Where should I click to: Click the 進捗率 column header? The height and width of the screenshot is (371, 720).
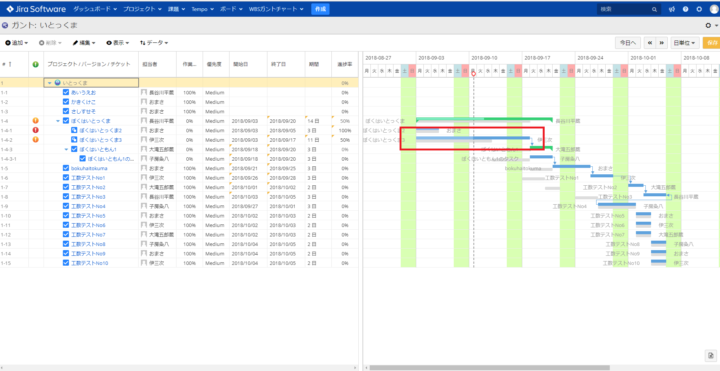pyautogui.click(x=345, y=64)
